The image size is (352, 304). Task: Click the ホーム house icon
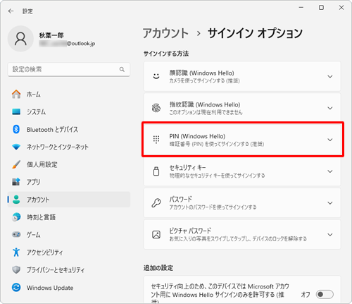coord(16,95)
